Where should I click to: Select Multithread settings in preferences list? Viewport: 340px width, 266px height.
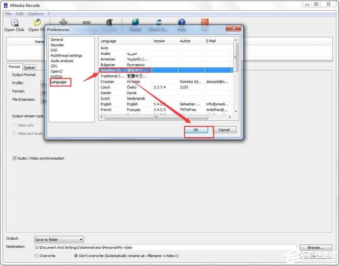coord(66,56)
